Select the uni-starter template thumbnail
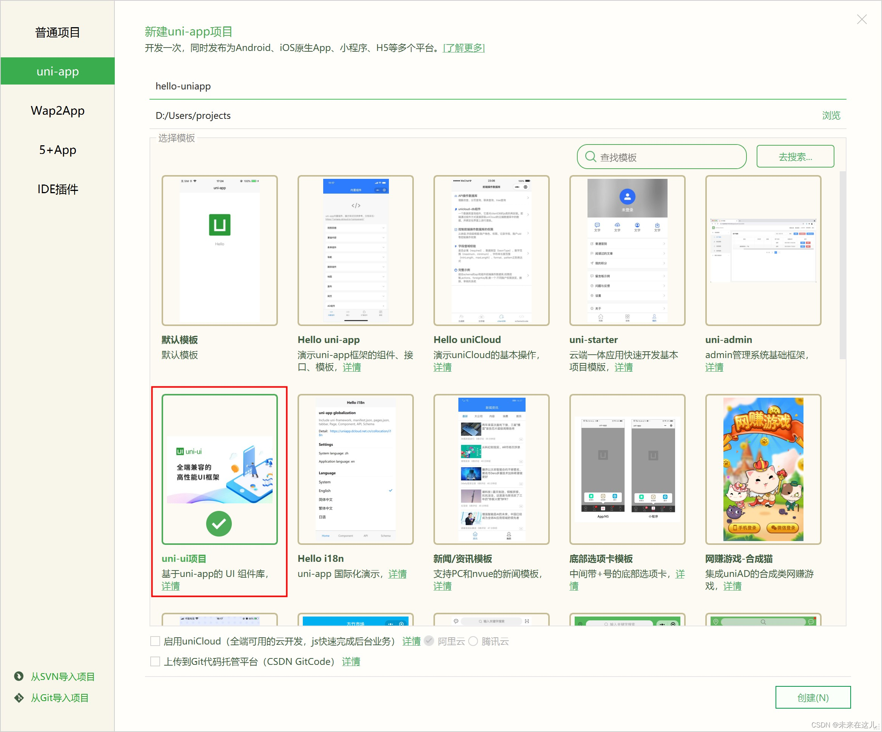Screen dimensions: 882x732 tap(627, 251)
